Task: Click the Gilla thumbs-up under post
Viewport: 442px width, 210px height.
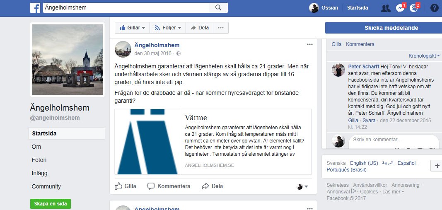Action: click(x=126, y=186)
